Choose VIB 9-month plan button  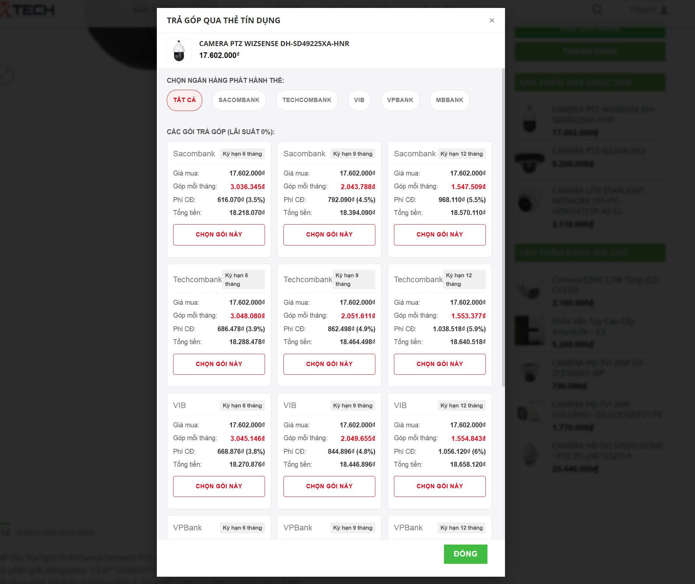pos(329,486)
